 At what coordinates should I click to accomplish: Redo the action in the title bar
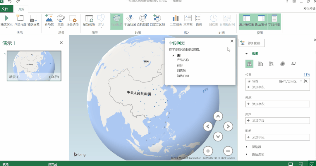tap(18, 1)
